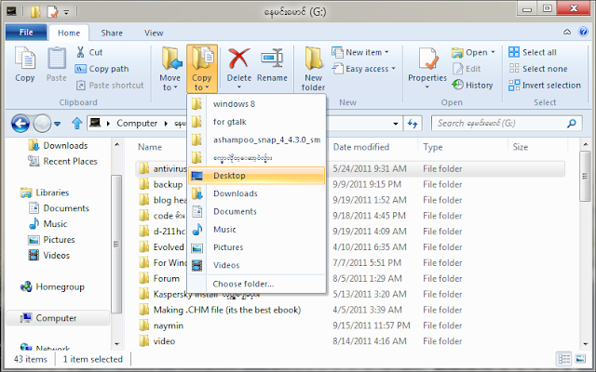Open the File tab
Image resolution: width=596 pixels, height=372 pixels.
coord(26,33)
